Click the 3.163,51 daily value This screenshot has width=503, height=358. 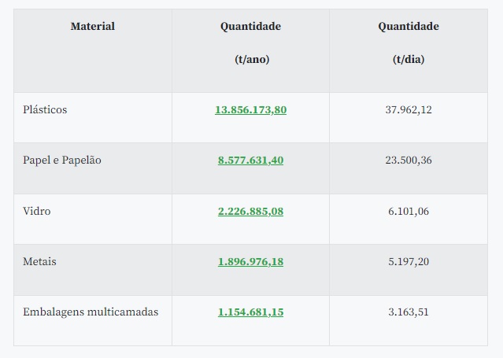coord(408,312)
